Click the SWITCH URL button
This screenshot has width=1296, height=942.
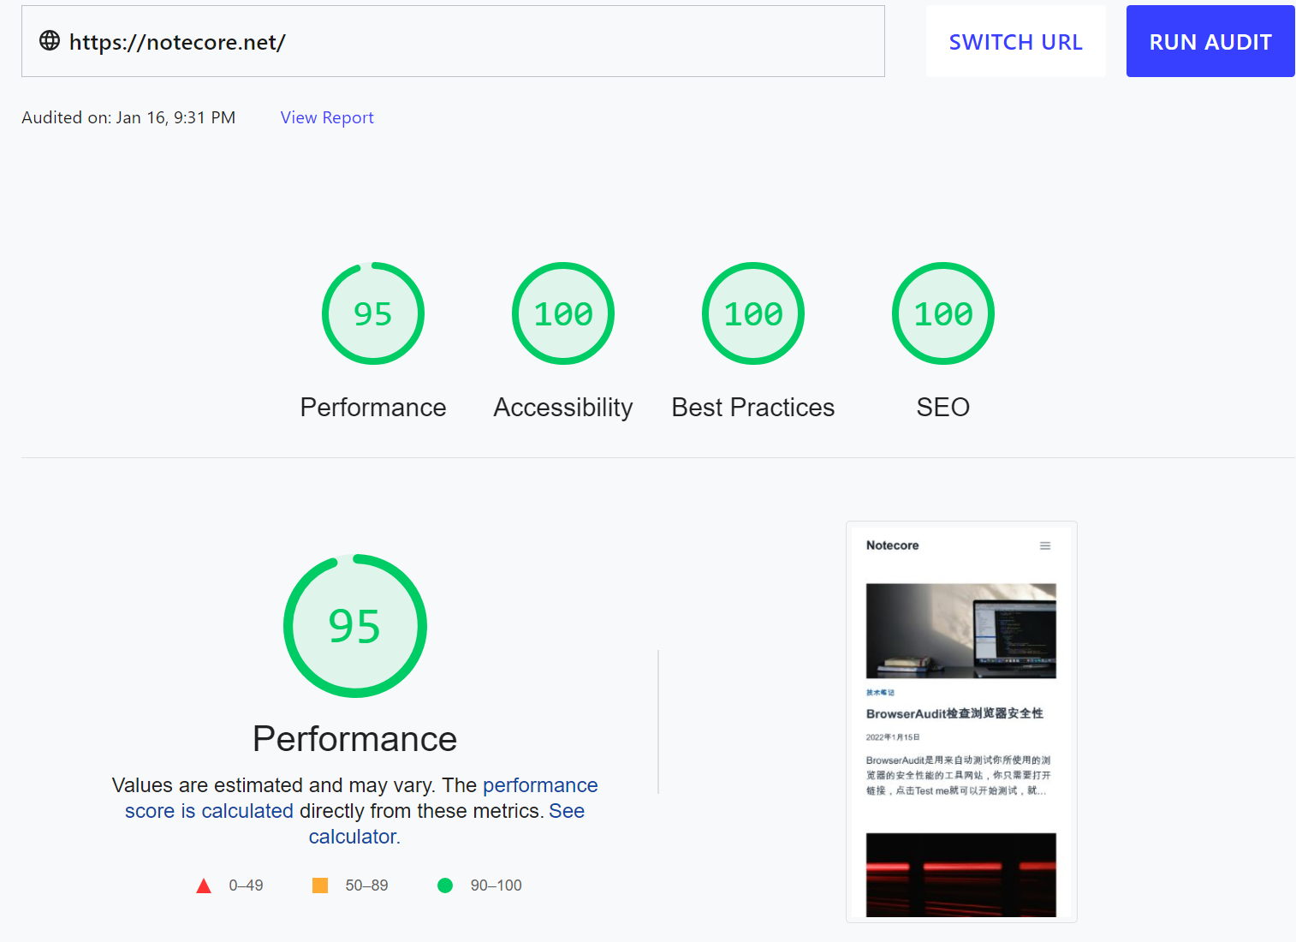[1015, 42]
